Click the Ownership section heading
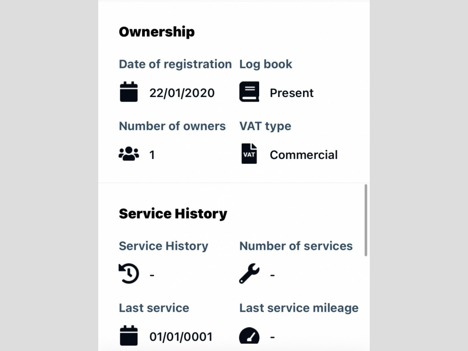 click(157, 32)
